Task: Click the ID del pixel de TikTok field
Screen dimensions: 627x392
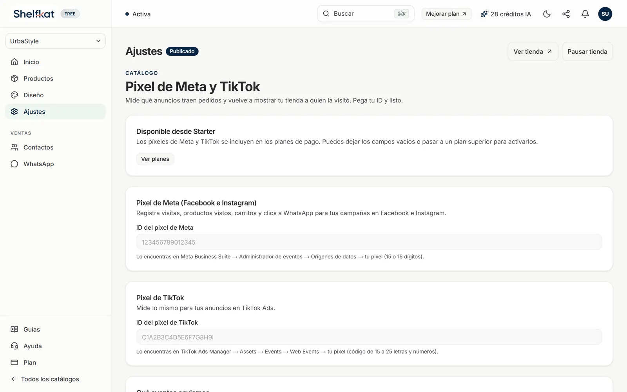Action: (x=369, y=337)
